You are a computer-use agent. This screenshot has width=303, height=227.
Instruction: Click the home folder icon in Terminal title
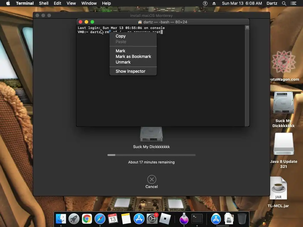click(x=140, y=22)
